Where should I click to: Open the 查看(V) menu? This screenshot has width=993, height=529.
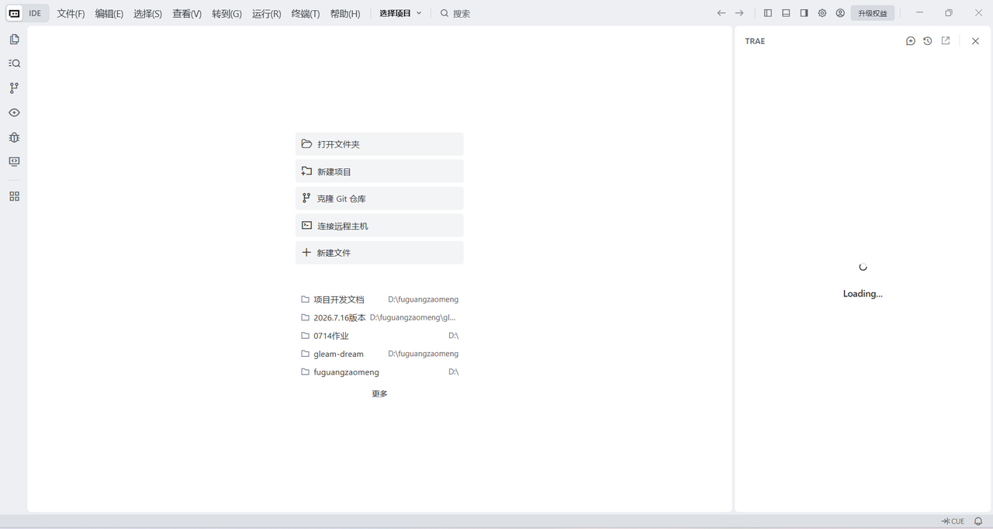click(x=187, y=14)
